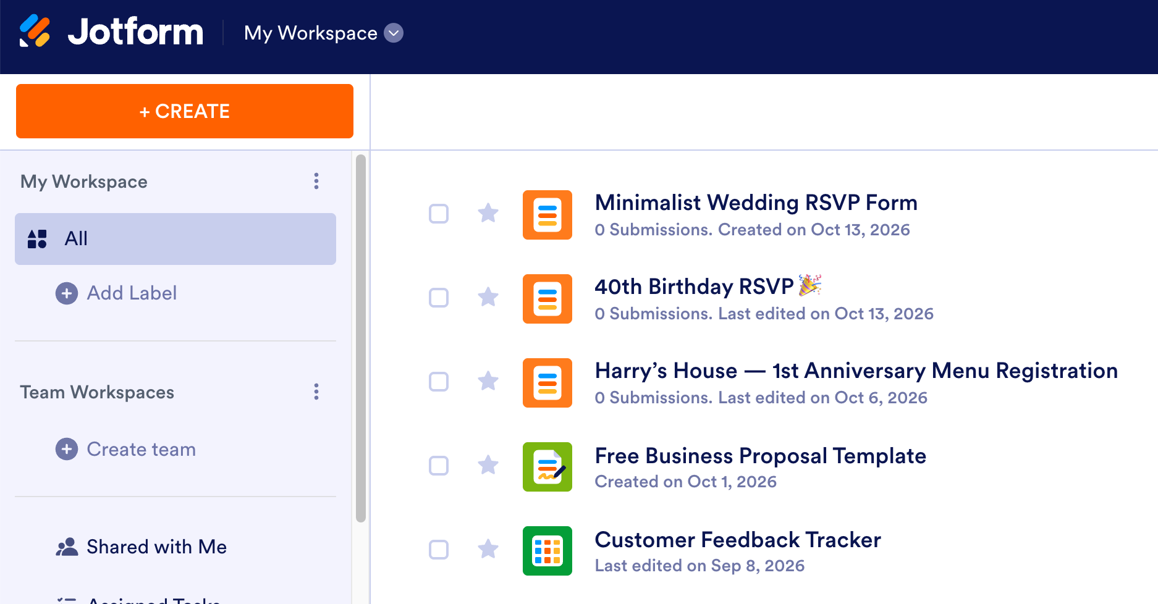1158x604 pixels.
Task: Click the Jotform wordmark text
Action: (x=135, y=31)
